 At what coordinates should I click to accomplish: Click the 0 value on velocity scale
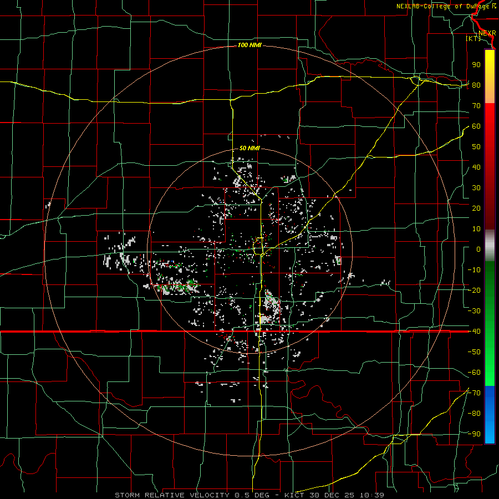point(478,249)
